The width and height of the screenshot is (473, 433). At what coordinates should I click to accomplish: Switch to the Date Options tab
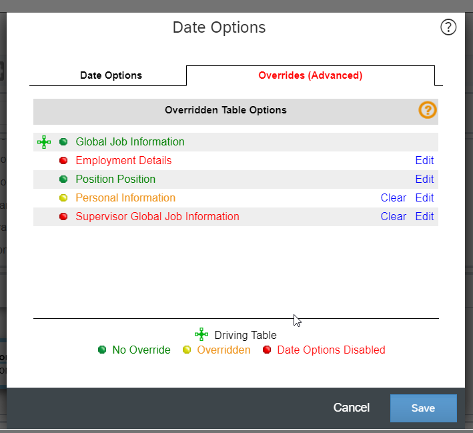[x=111, y=75]
